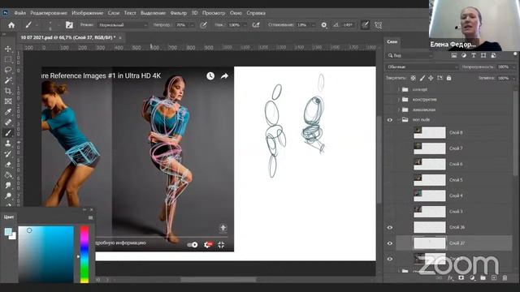Filter layers by adjustment layer icon

[464, 55]
